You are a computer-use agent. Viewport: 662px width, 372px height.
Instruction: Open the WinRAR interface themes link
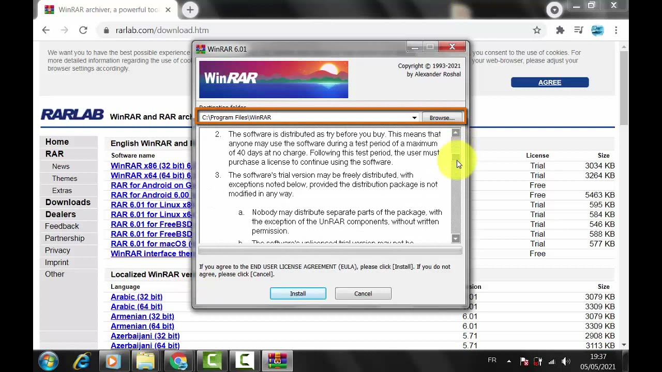151,254
